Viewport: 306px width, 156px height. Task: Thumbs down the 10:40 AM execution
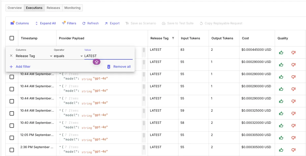point(293,126)
